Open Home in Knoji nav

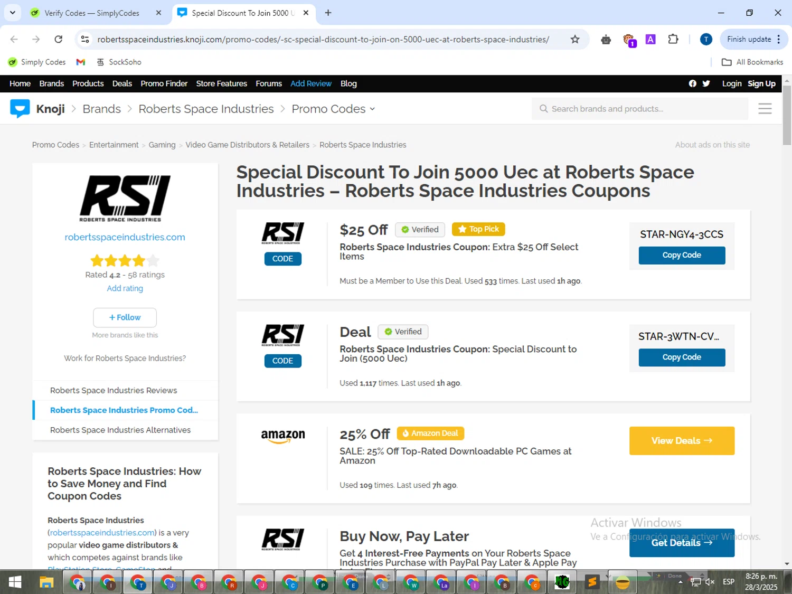click(20, 83)
